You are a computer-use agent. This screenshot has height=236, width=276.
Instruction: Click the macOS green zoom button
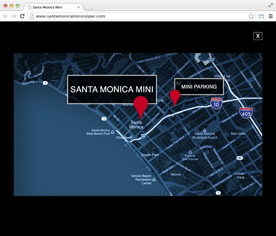click(x=18, y=6)
